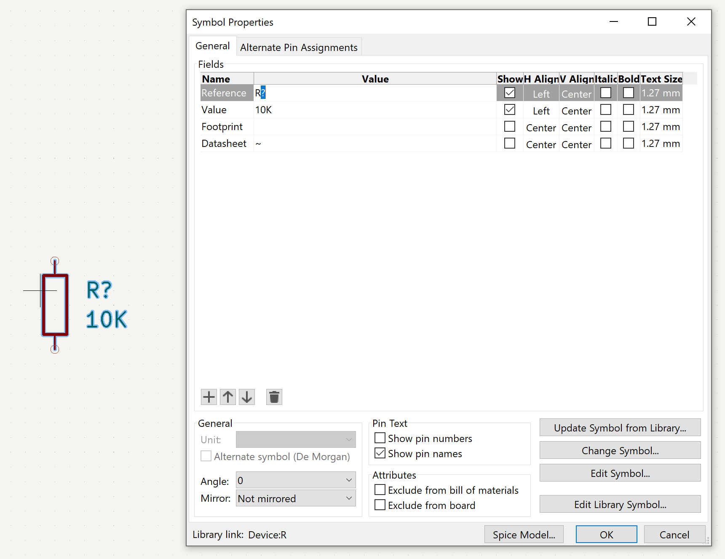Open the Spice Model dialog
The height and width of the screenshot is (559, 725).
524,534
